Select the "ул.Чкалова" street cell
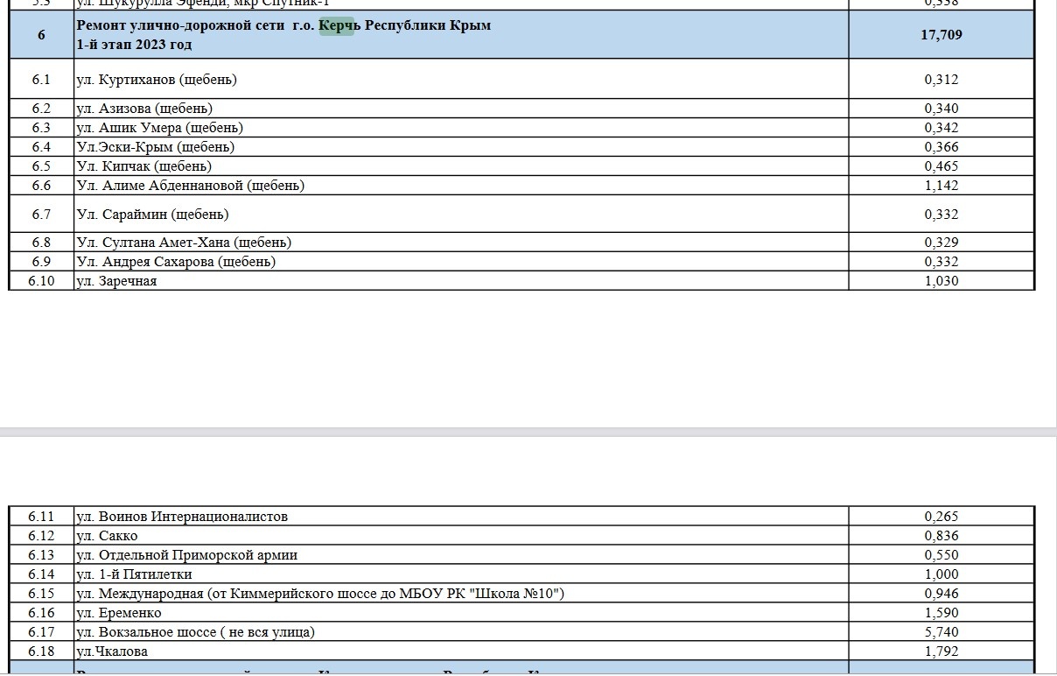1057x676 pixels. pos(112,651)
